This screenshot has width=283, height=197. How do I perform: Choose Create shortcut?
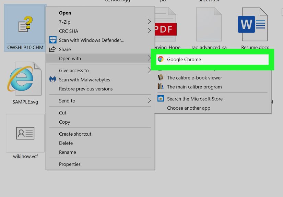coord(101,134)
